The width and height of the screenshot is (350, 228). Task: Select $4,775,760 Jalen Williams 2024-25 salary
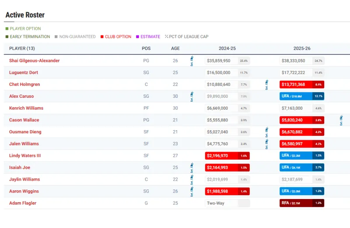[x=227, y=144]
